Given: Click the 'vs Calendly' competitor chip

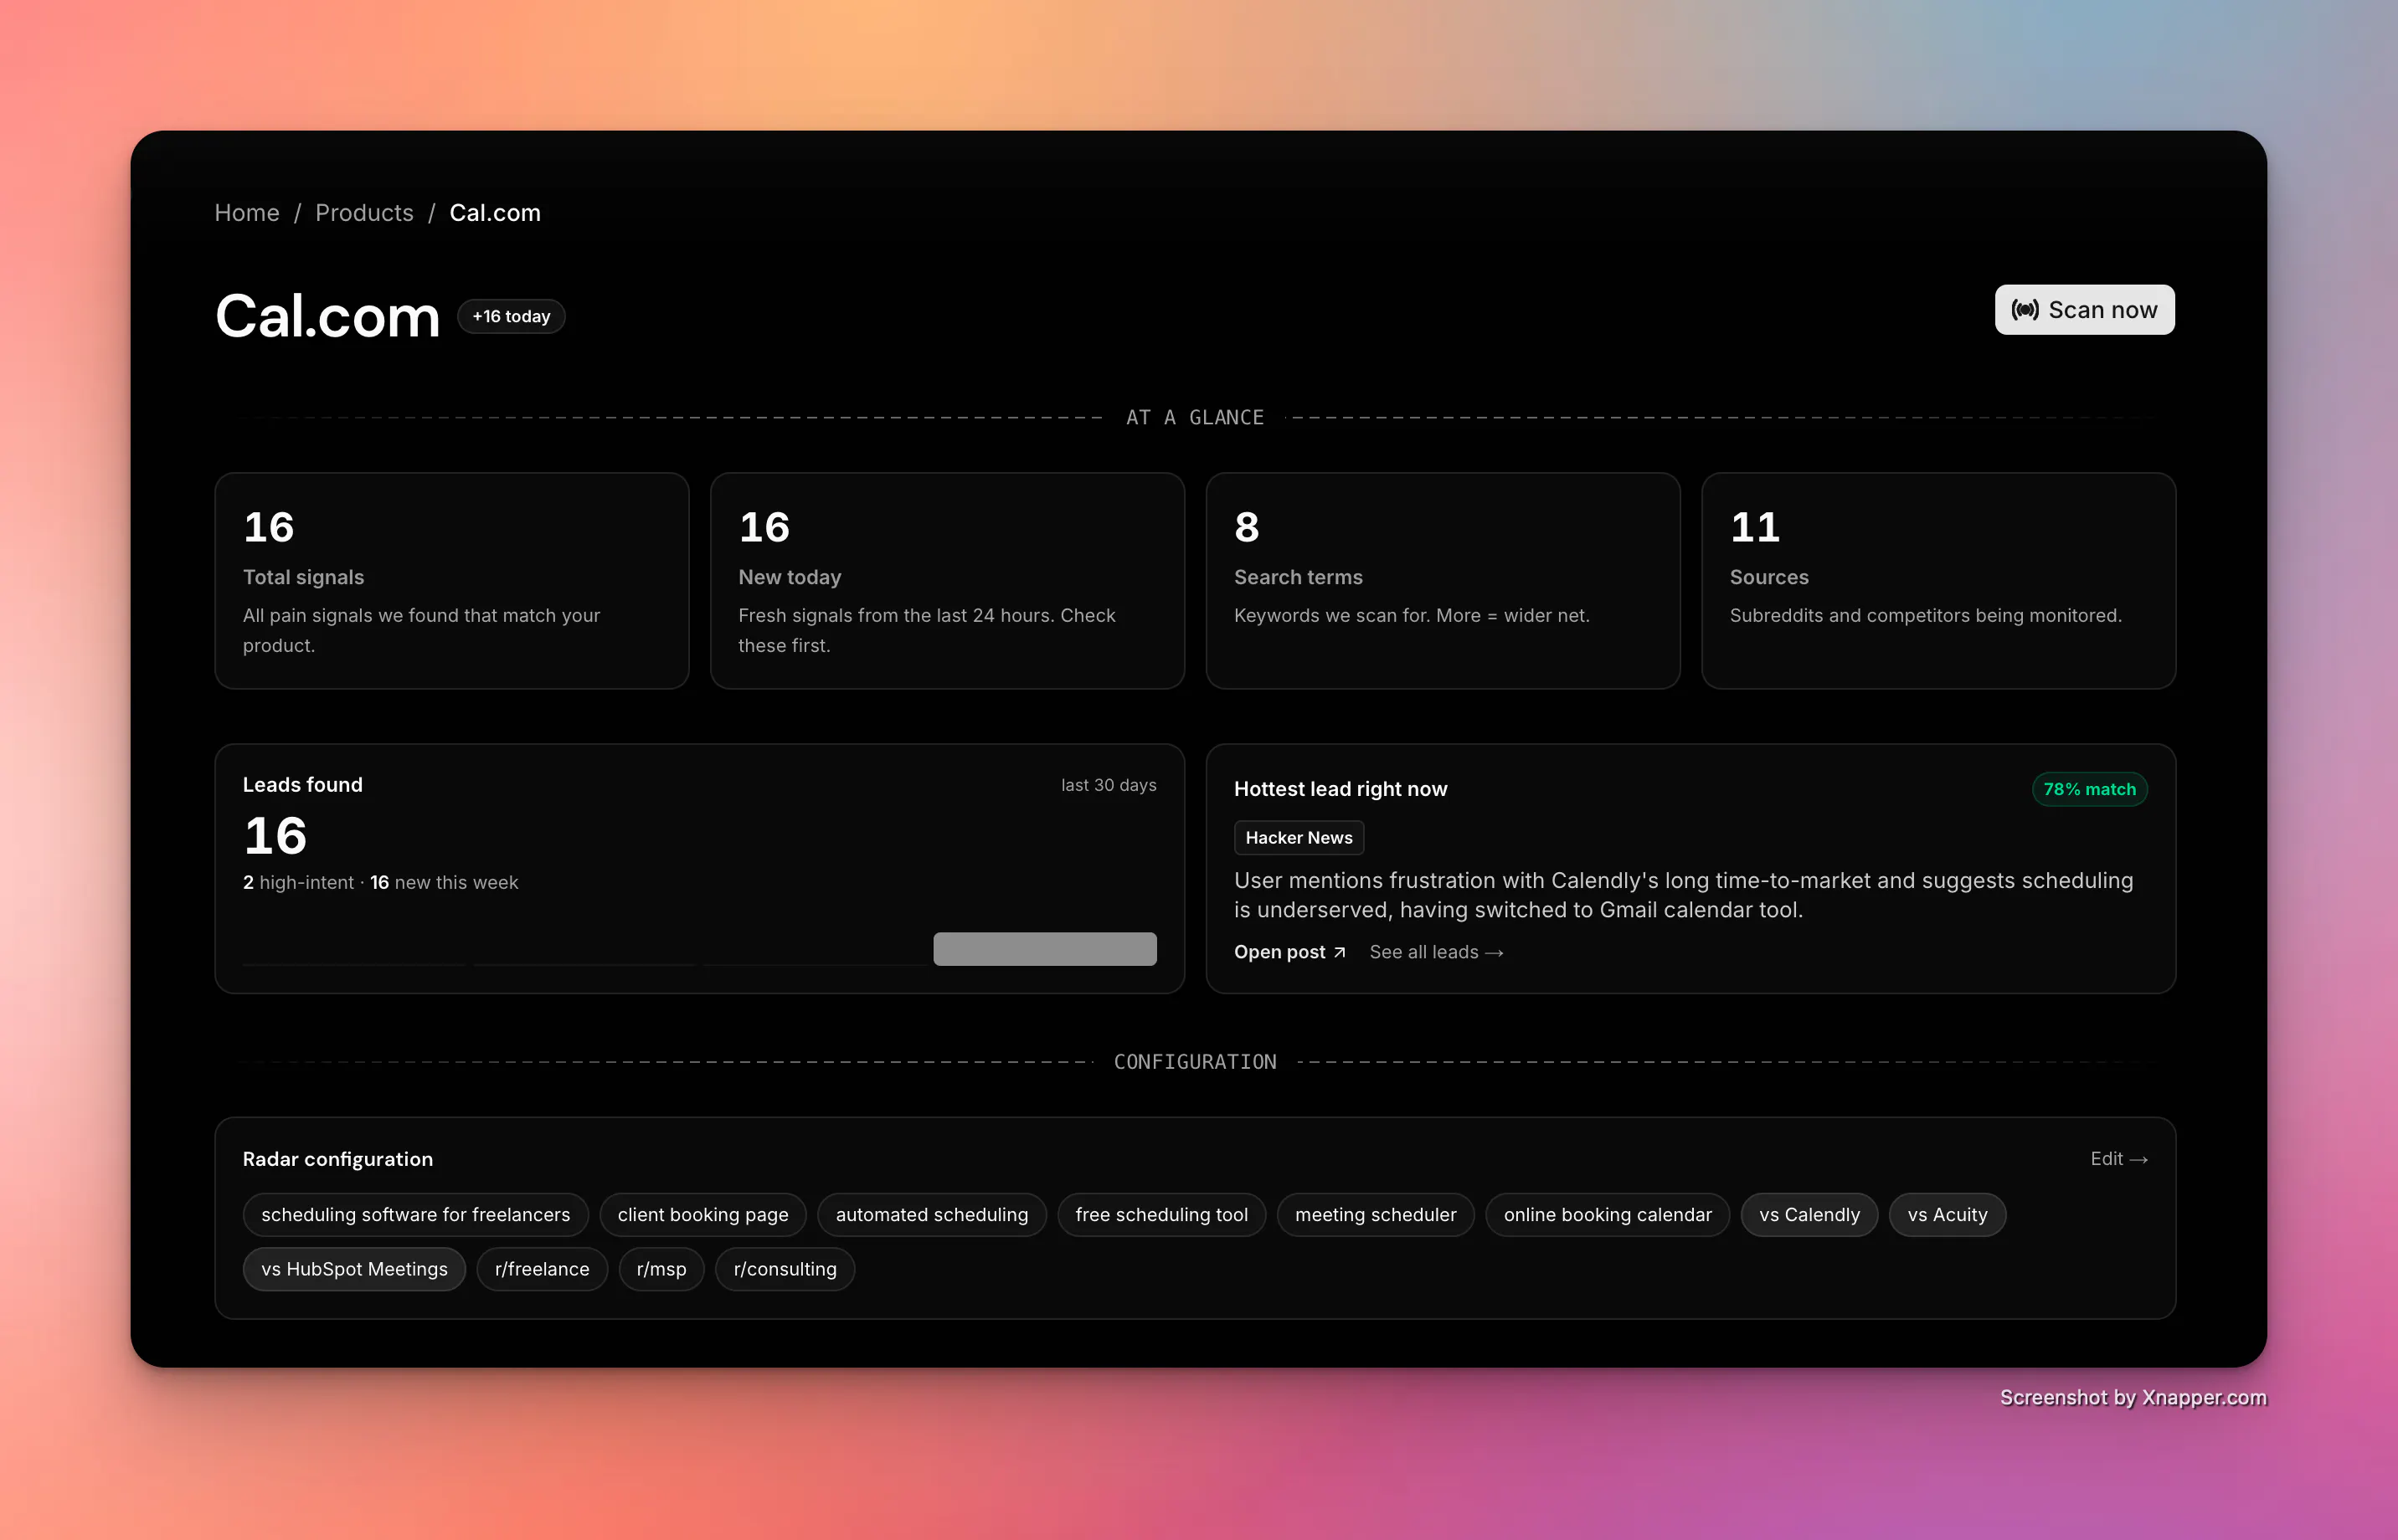Looking at the screenshot, I should (x=1809, y=1215).
